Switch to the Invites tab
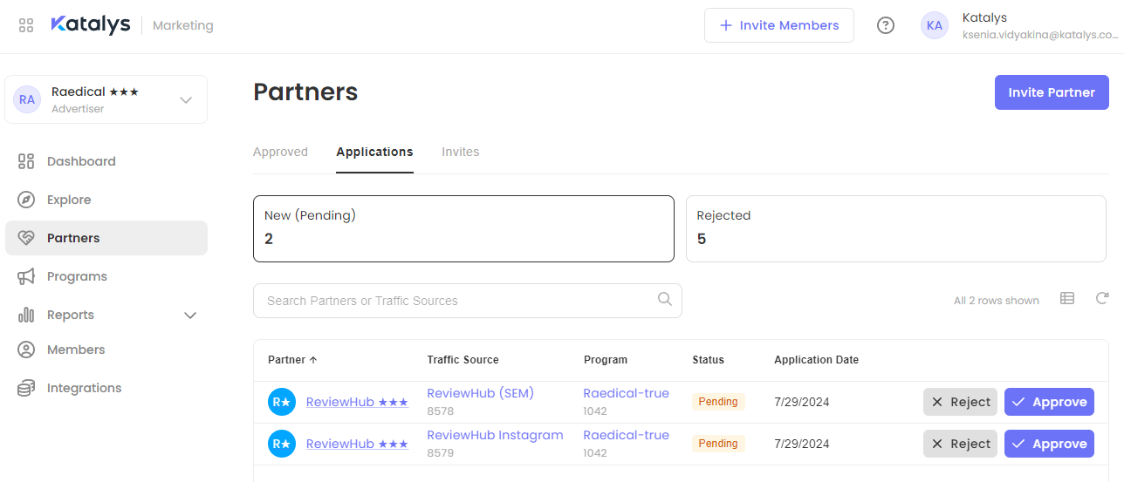The height and width of the screenshot is (482, 1124). tap(460, 152)
